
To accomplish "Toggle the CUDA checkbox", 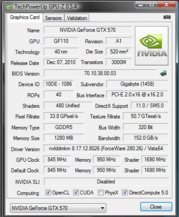I will point(76,193).
